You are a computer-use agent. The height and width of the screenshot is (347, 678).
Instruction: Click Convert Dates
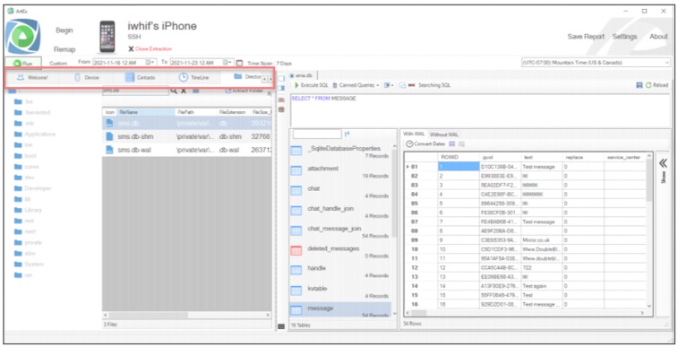(x=425, y=144)
